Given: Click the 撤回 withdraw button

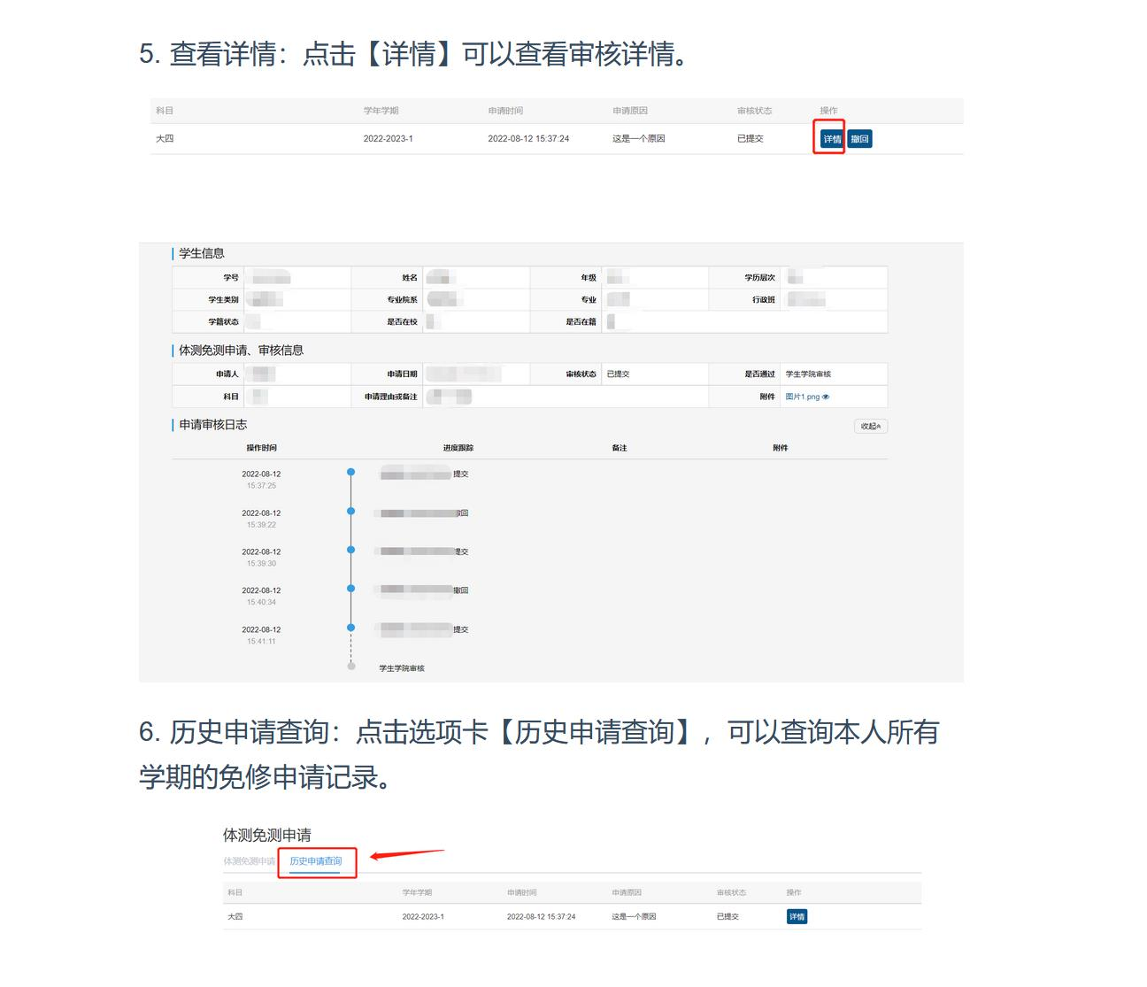Looking at the screenshot, I should tap(859, 139).
